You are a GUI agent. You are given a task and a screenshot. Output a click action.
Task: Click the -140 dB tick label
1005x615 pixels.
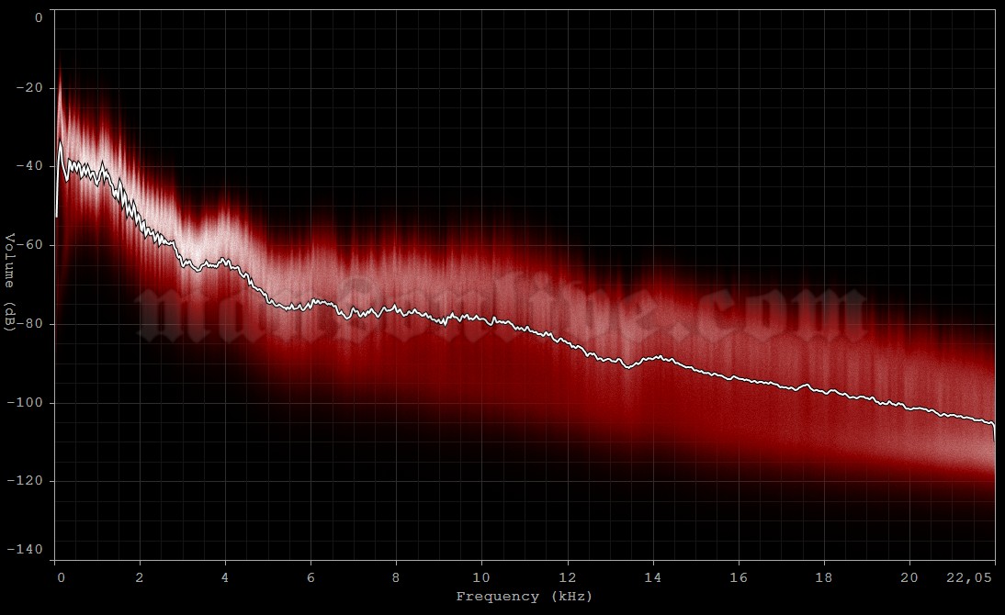point(28,549)
